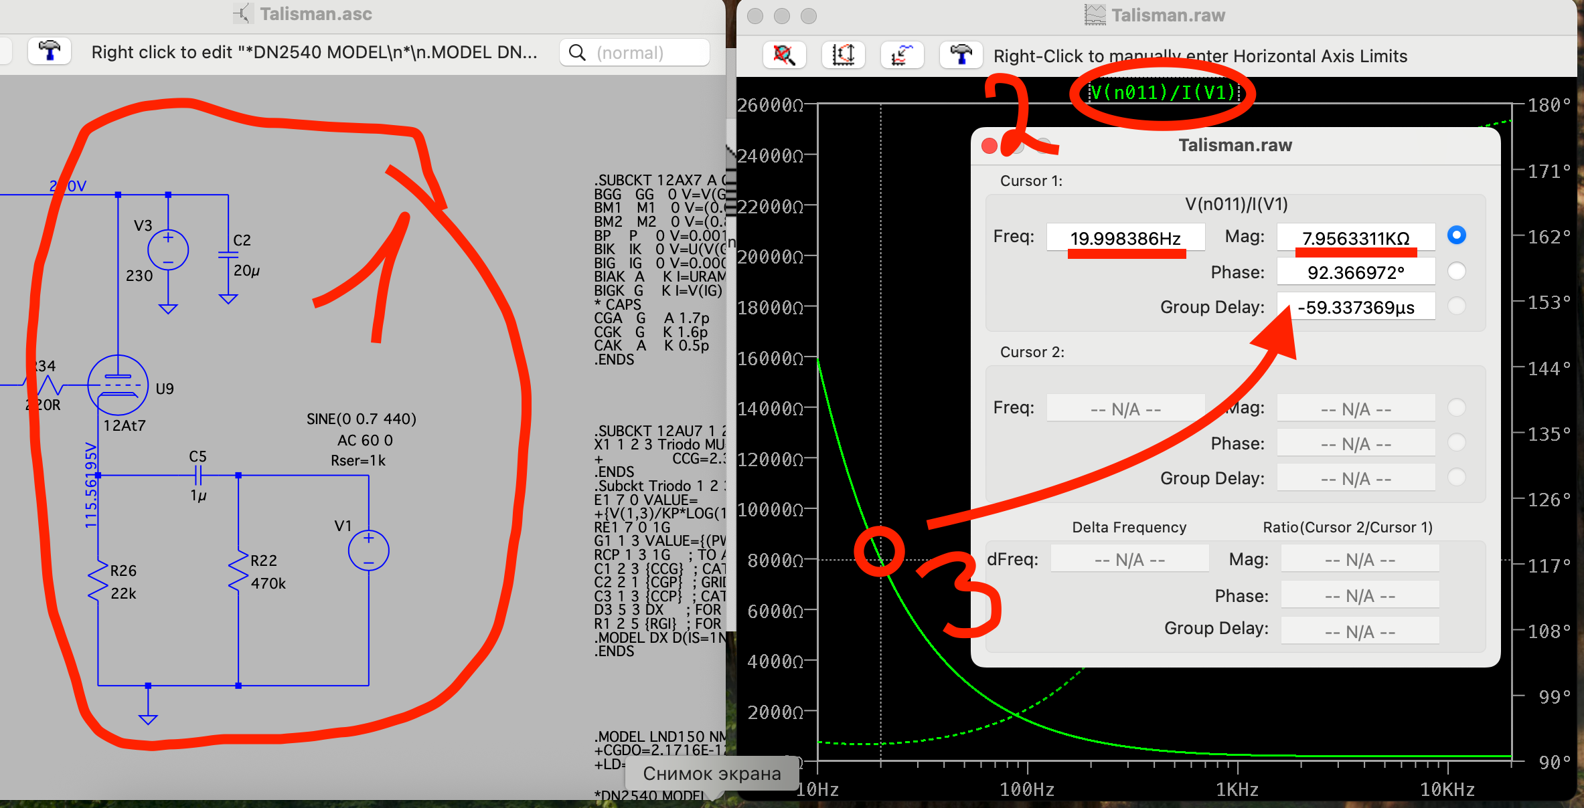The height and width of the screenshot is (808, 1584).
Task: Click the U9 12At7 triode symbol
Action: coord(118,385)
